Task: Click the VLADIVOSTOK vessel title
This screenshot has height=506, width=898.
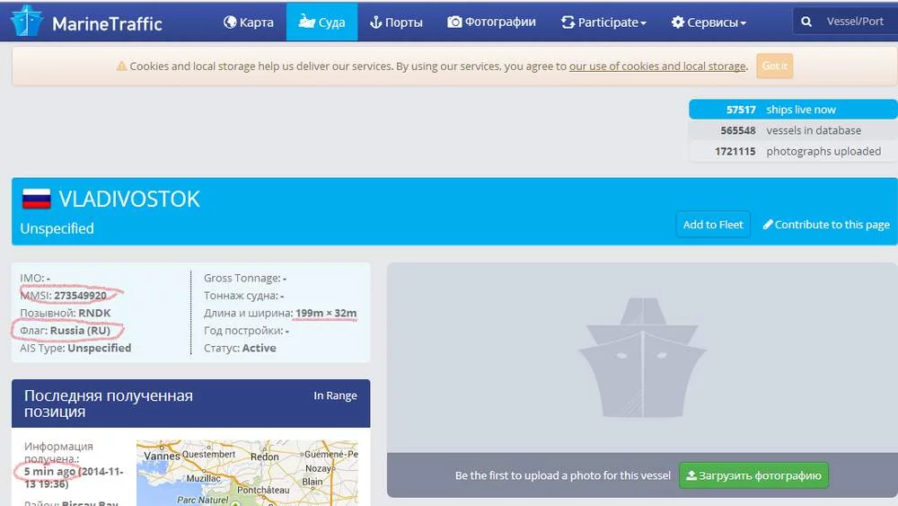Action: coord(129,199)
